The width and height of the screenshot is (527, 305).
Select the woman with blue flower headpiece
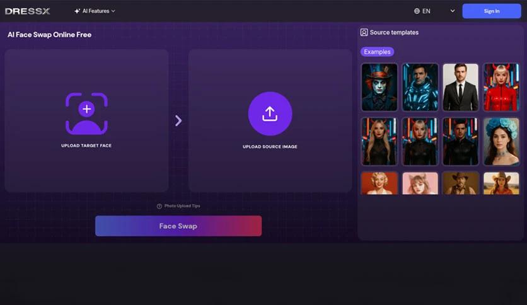pos(501,141)
